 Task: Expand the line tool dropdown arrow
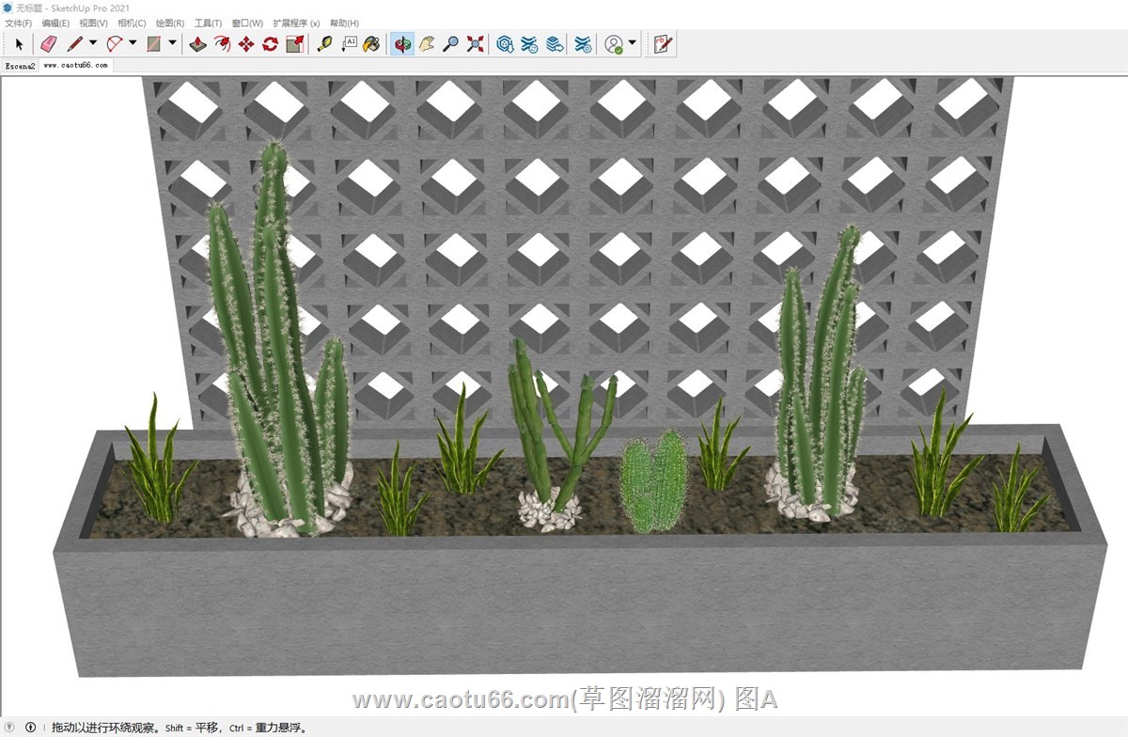92,43
